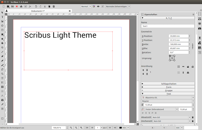Increase the Breite value stepper
This screenshot has height=130, width=202.
click(x=190, y=44)
